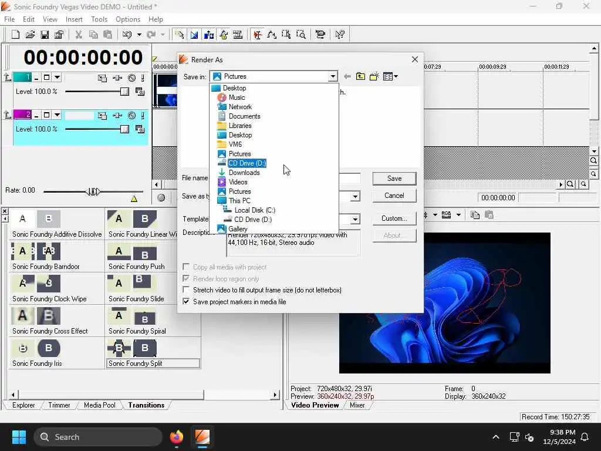
Task: Adjust track 1 Level slider handle
Action: tap(124, 92)
